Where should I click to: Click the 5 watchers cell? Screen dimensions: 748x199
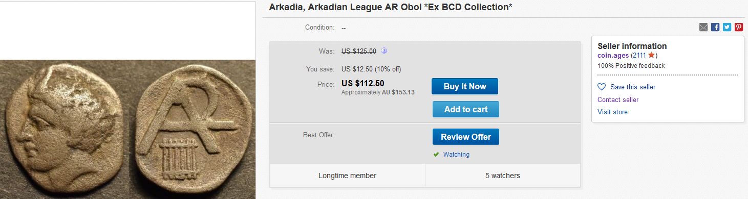tap(502, 176)
